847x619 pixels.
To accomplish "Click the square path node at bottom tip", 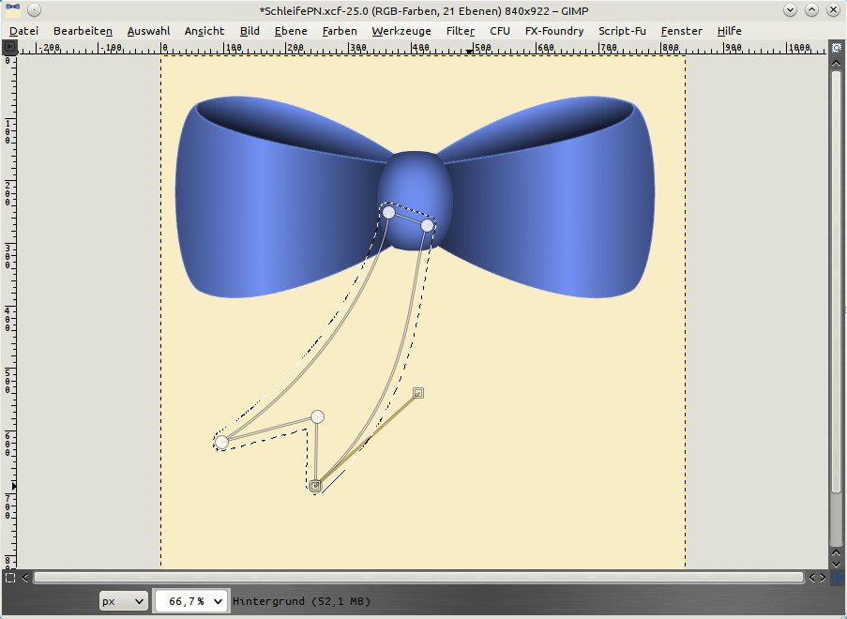I will 316,486.
